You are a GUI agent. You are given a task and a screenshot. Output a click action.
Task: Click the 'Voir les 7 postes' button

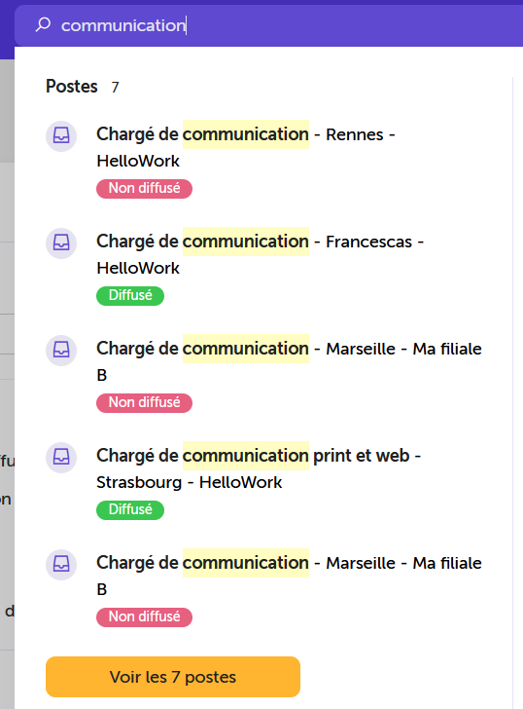point(173,677)
